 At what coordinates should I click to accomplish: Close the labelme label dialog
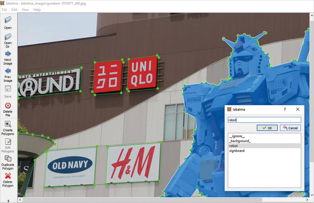[x=298, y=109]
